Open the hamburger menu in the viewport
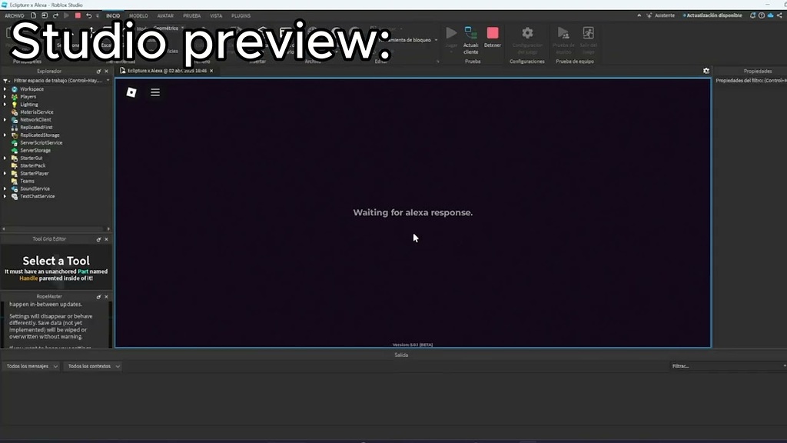787x443 pixels. [x=155, y=92]
